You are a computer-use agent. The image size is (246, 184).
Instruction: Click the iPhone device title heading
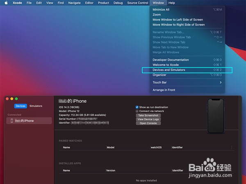(73, 101)
